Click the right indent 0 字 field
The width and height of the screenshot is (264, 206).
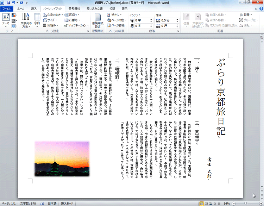pyautogui.click(x=144, y=26)
